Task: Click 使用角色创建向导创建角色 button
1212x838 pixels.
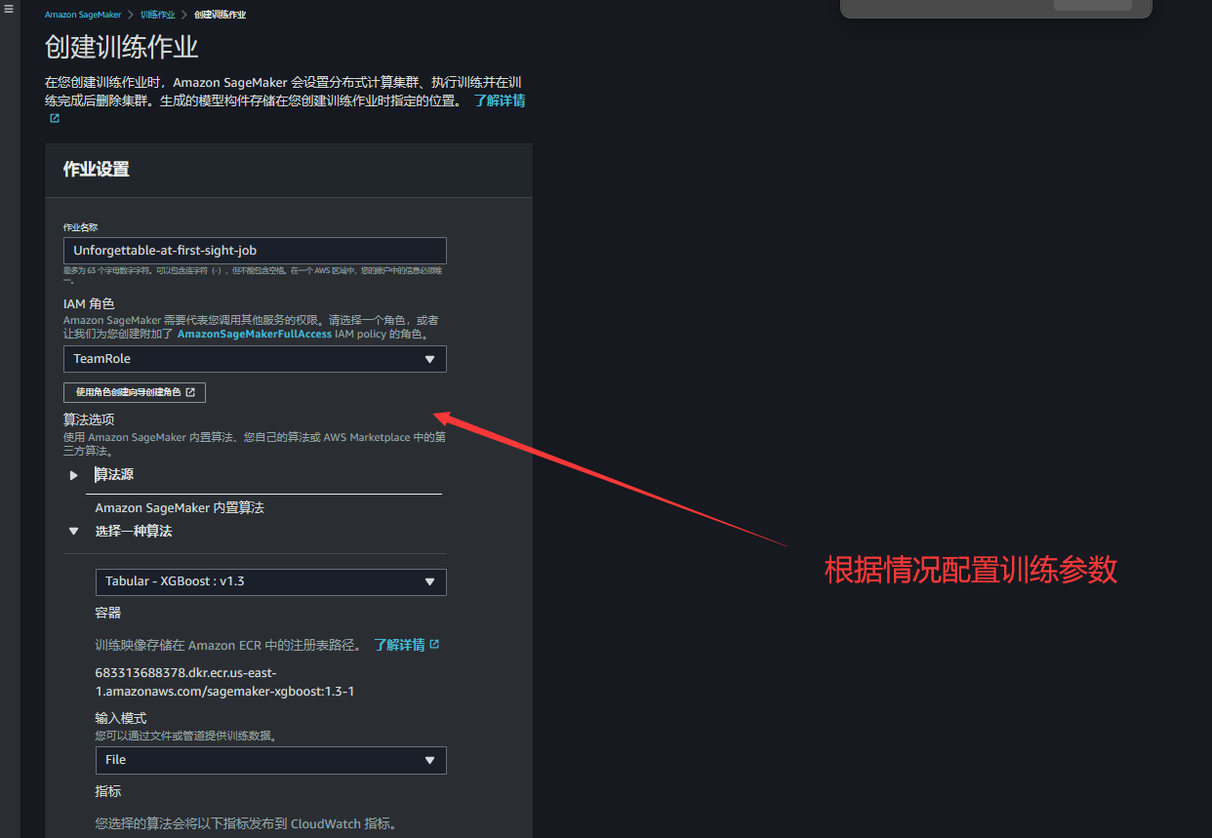Action: point(135,392)
